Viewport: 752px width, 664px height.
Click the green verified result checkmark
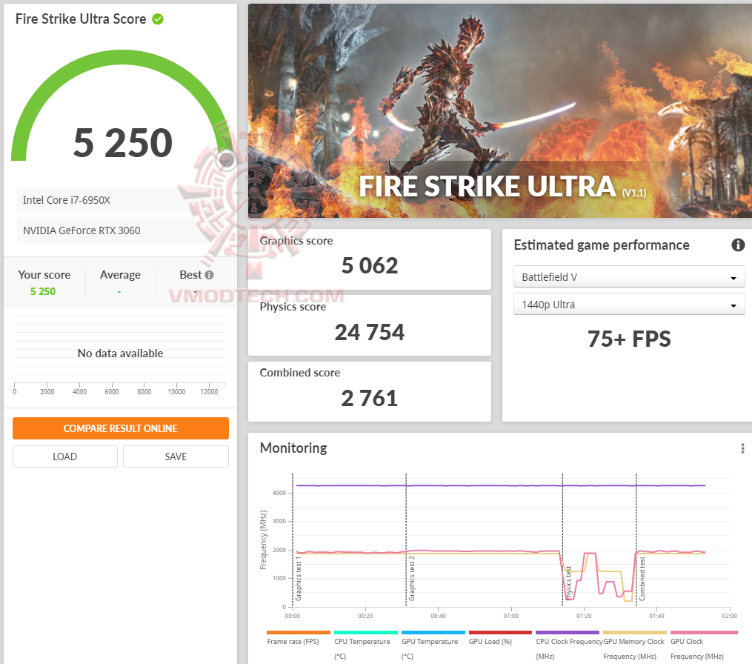pos(156,19)
